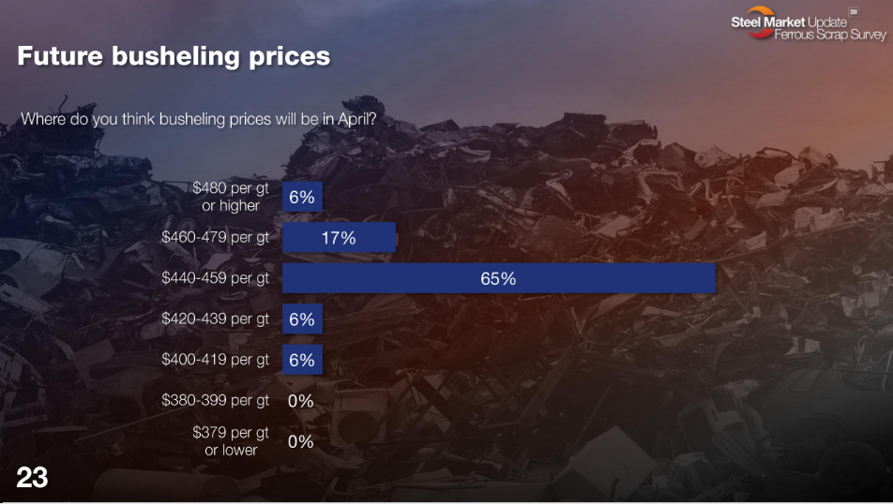Click the 0% value beside $380-399

(300, 401)
